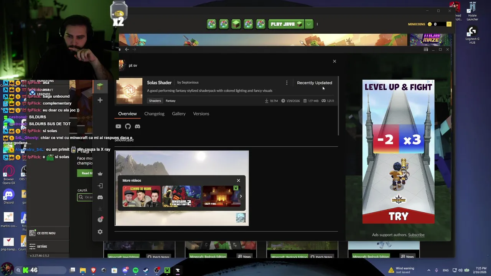
Task: Click the sidebar layout icon in title bar
Action: (426, 49)
